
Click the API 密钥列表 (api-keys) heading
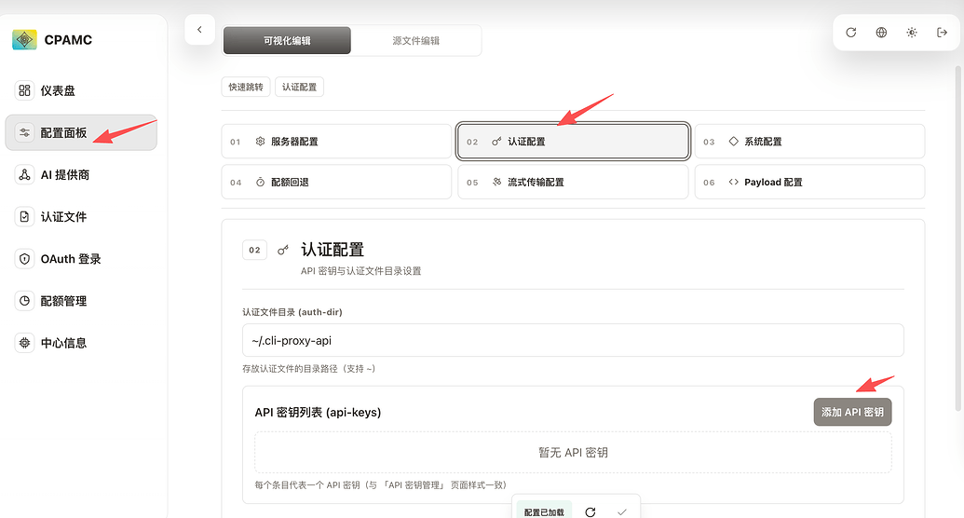tap(318, 412)
